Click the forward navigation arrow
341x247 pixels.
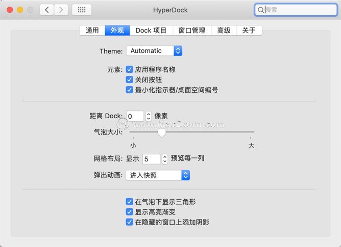tap(61, 10)
